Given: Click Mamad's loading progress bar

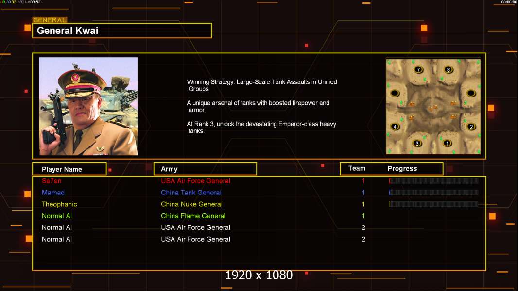Looking at the screenshot, I should 433,193.
